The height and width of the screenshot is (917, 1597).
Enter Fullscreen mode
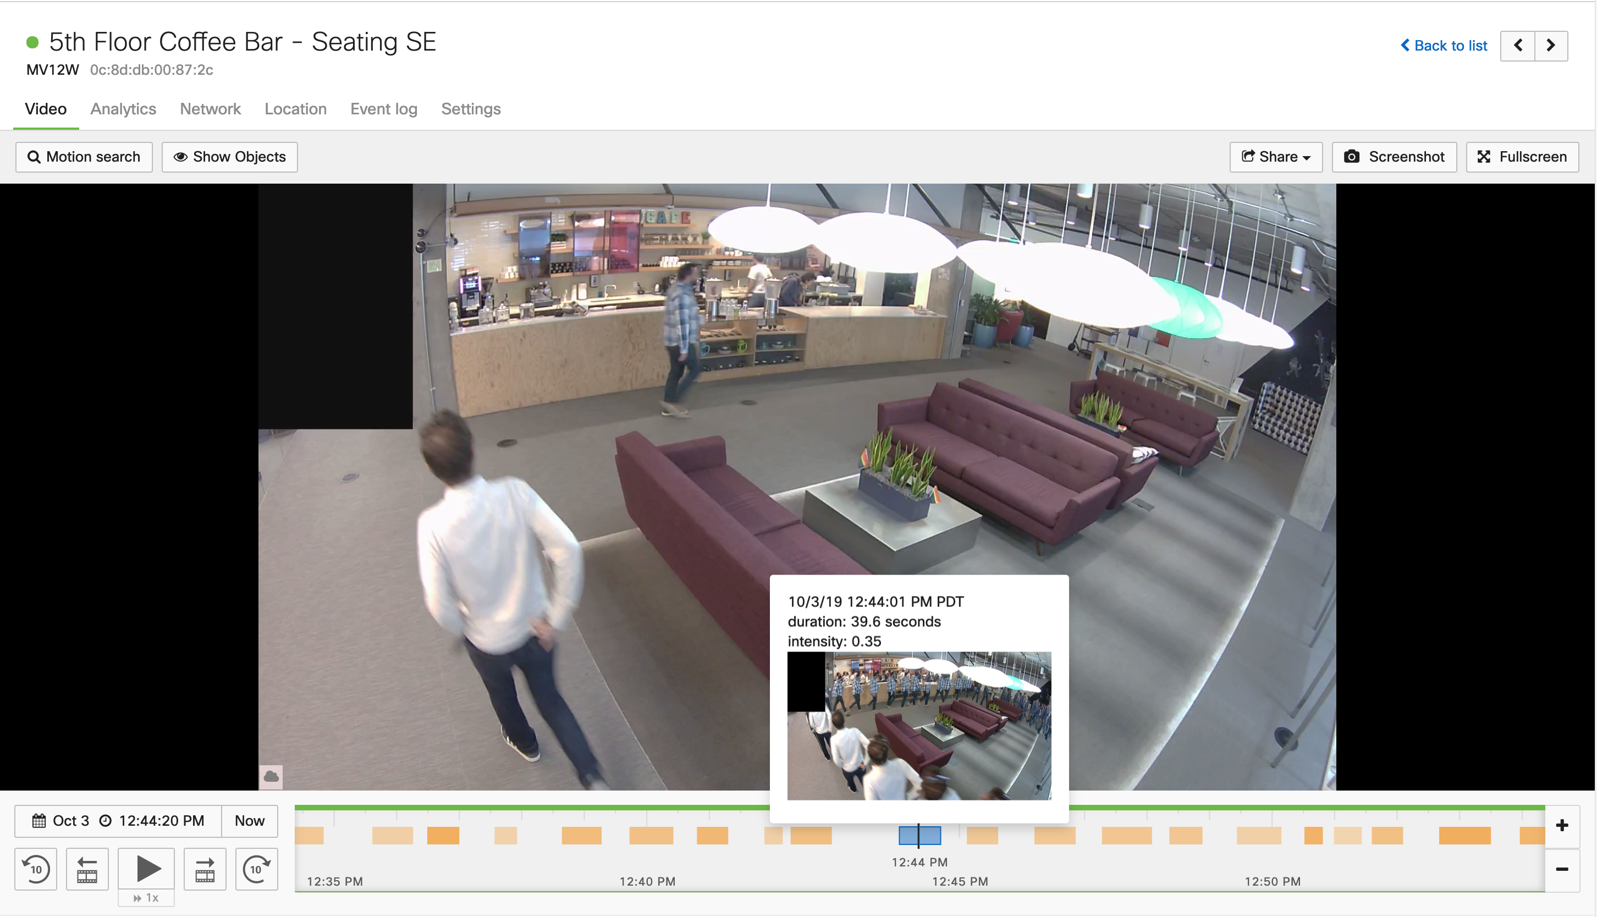pyautogui.click(x=1522, y=157)
